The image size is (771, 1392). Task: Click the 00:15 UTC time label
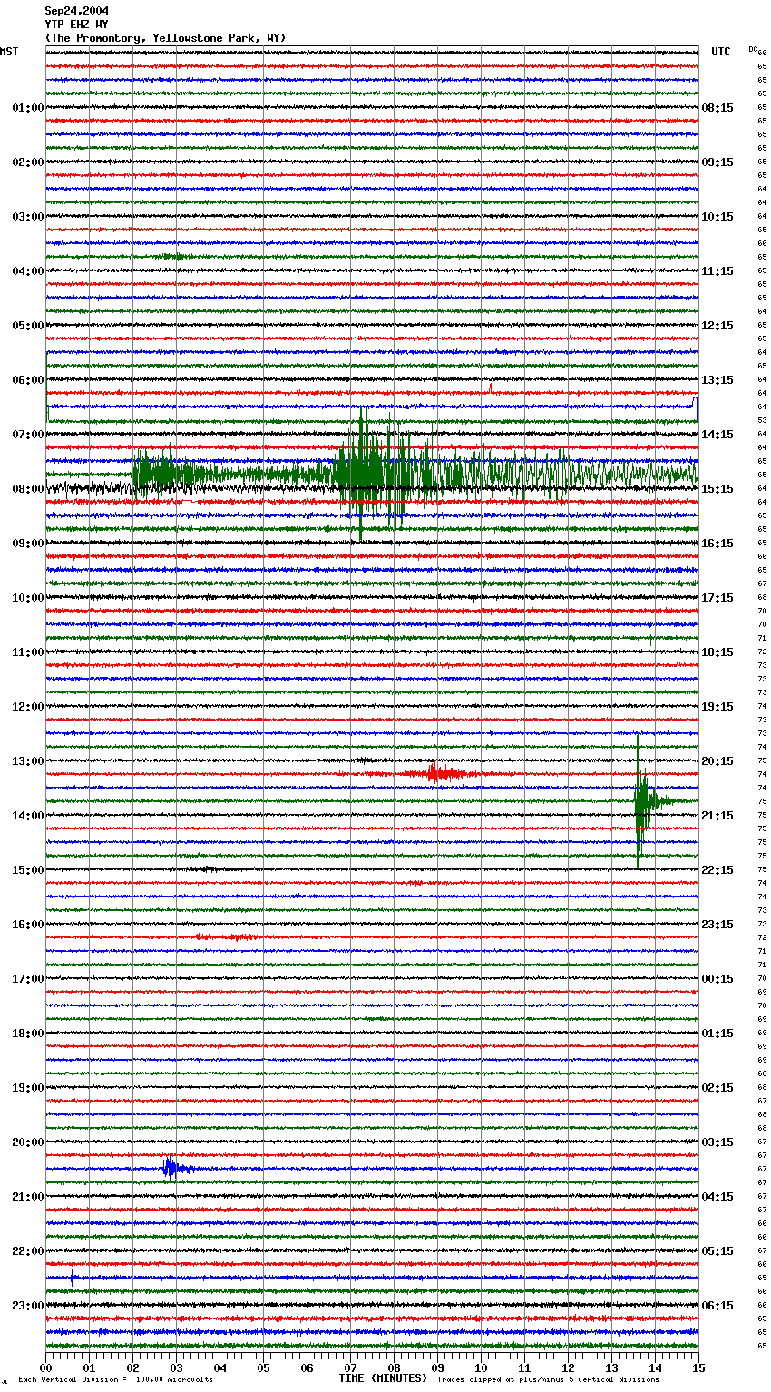click(717, 979)
